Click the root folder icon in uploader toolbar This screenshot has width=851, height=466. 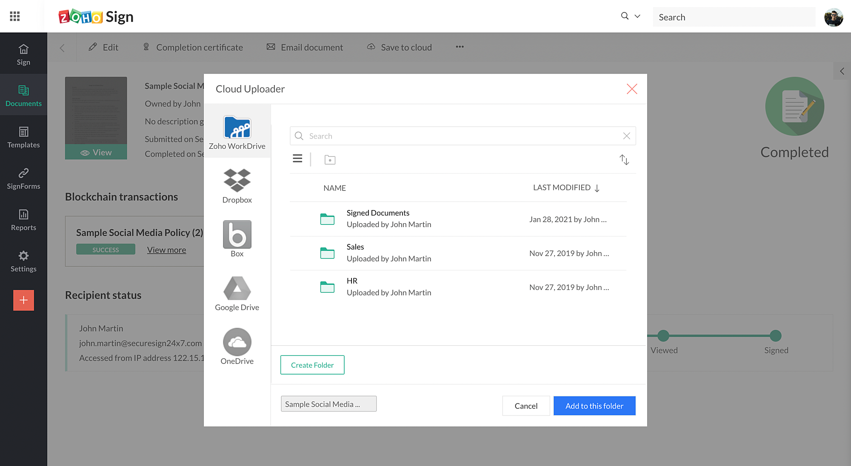pos(330,160)
